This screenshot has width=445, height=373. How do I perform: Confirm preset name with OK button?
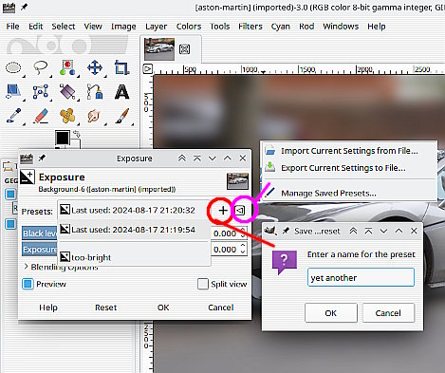[331, 313]
